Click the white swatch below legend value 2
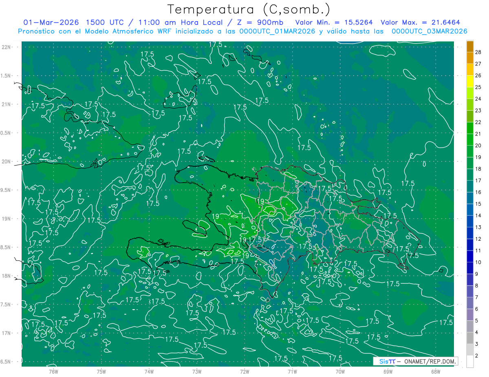 [470, 362]
